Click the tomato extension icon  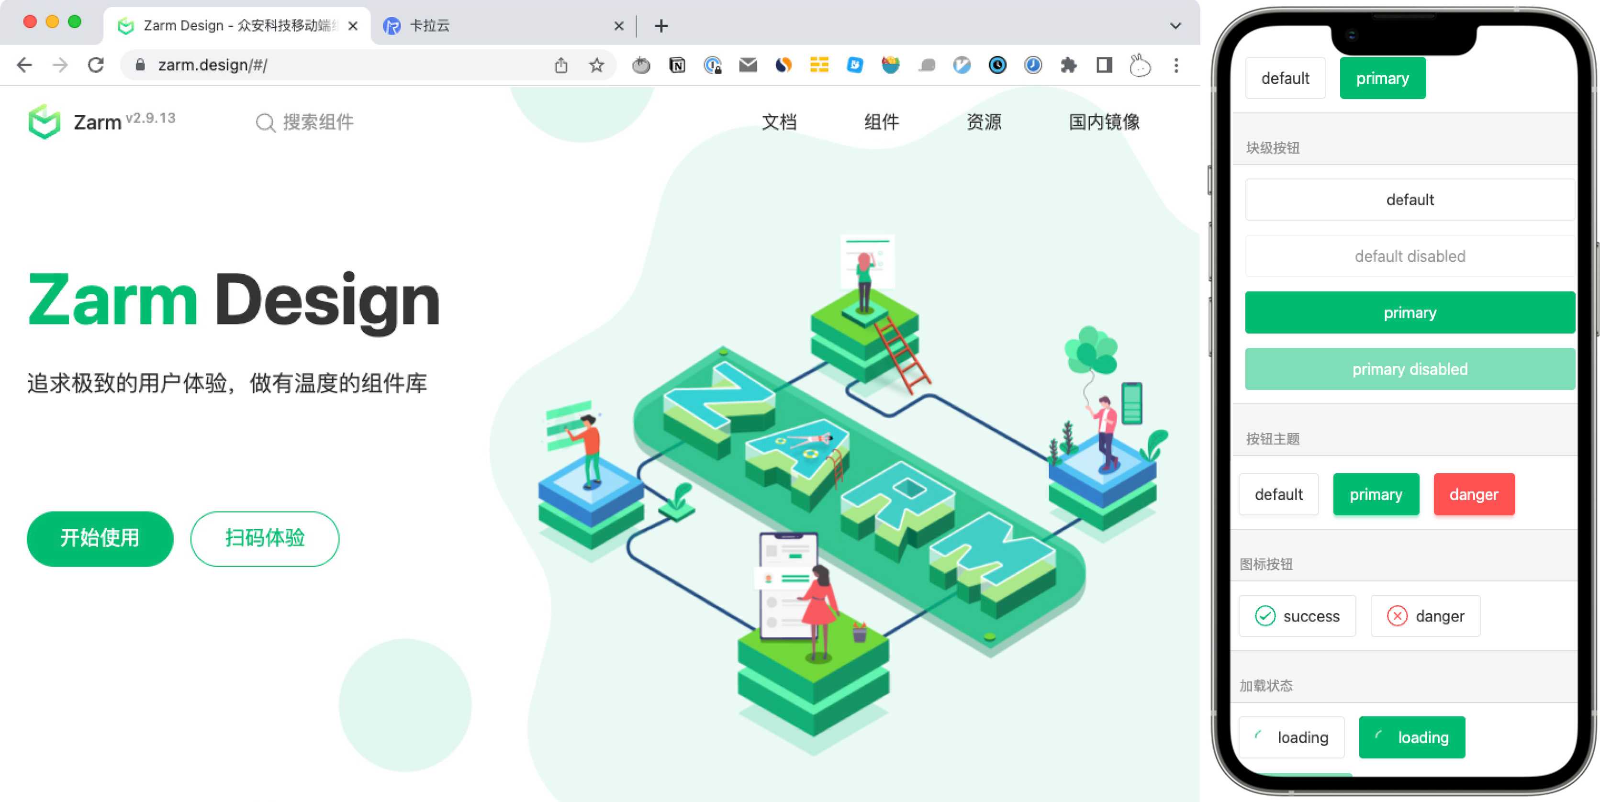(641, 65)
